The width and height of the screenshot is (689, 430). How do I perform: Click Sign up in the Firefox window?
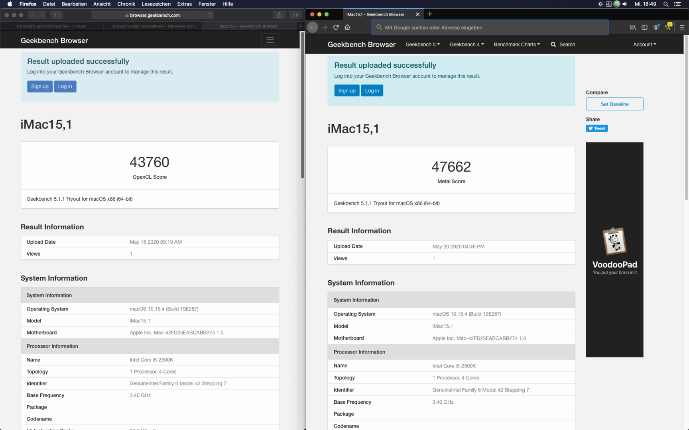[x=347, y=91]
